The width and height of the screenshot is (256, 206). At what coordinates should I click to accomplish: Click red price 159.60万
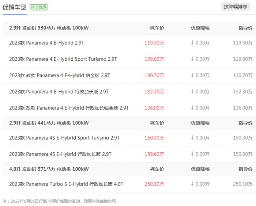[x=154, y=154]
